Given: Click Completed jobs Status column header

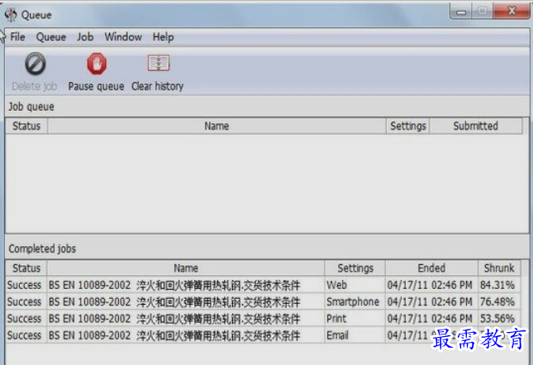Looking at the screenshot, I should point(26,268).
